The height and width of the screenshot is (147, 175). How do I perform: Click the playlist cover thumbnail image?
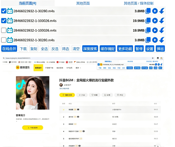[x=33, y=93]
